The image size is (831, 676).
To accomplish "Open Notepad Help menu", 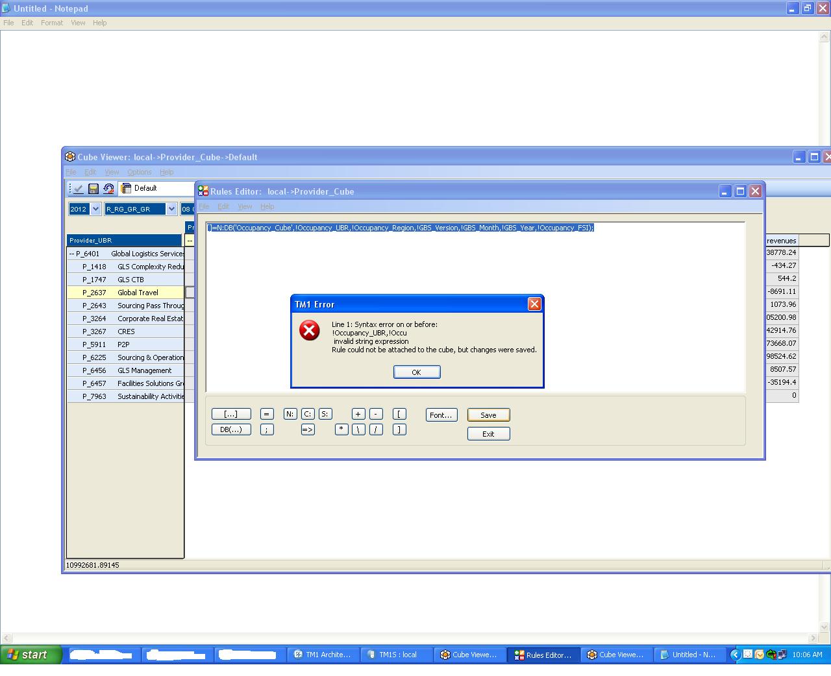I will point(99,23).
